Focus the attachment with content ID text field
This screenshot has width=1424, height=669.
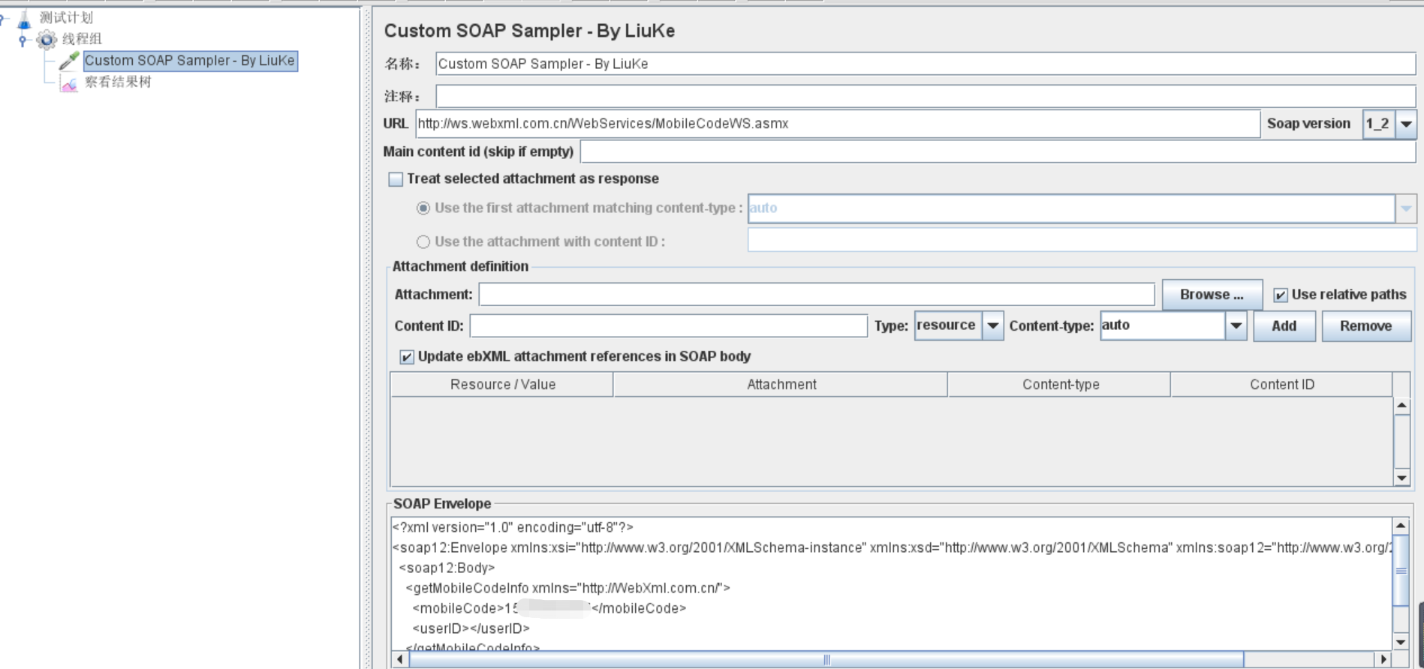pyautogui.click(x=1082, y=240)
